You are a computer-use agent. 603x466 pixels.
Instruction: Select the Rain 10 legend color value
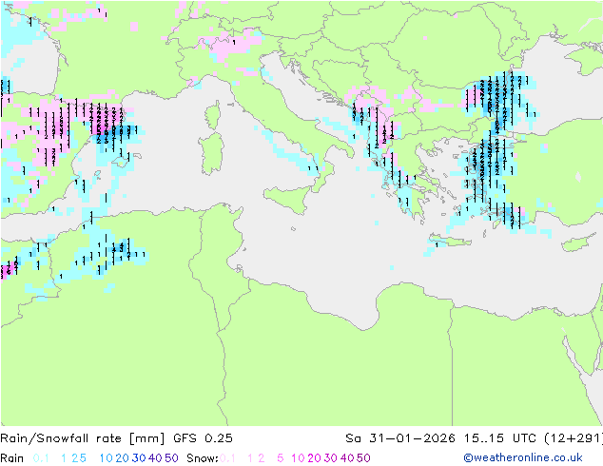pos(107,458)
